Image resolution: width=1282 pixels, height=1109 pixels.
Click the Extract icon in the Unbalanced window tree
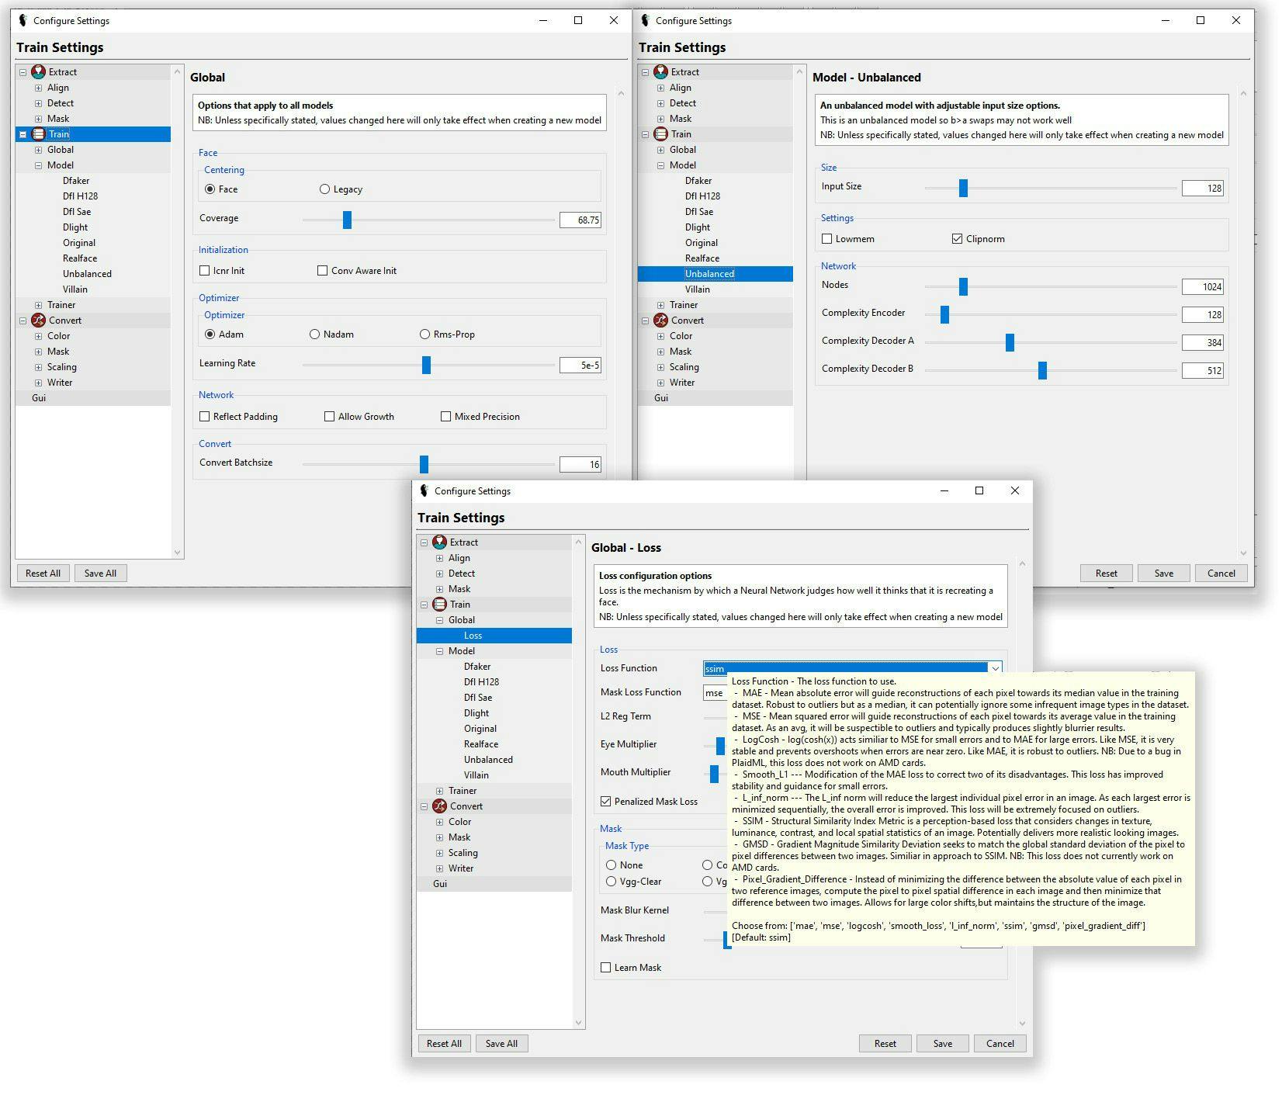660,72
